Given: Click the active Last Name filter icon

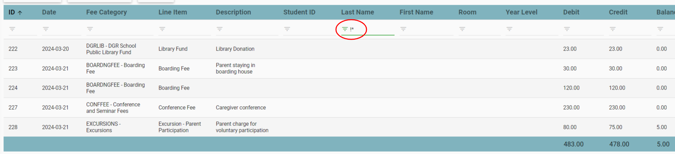Looking at the screenshot, I should pyautogui.click(x=345, y=29).
